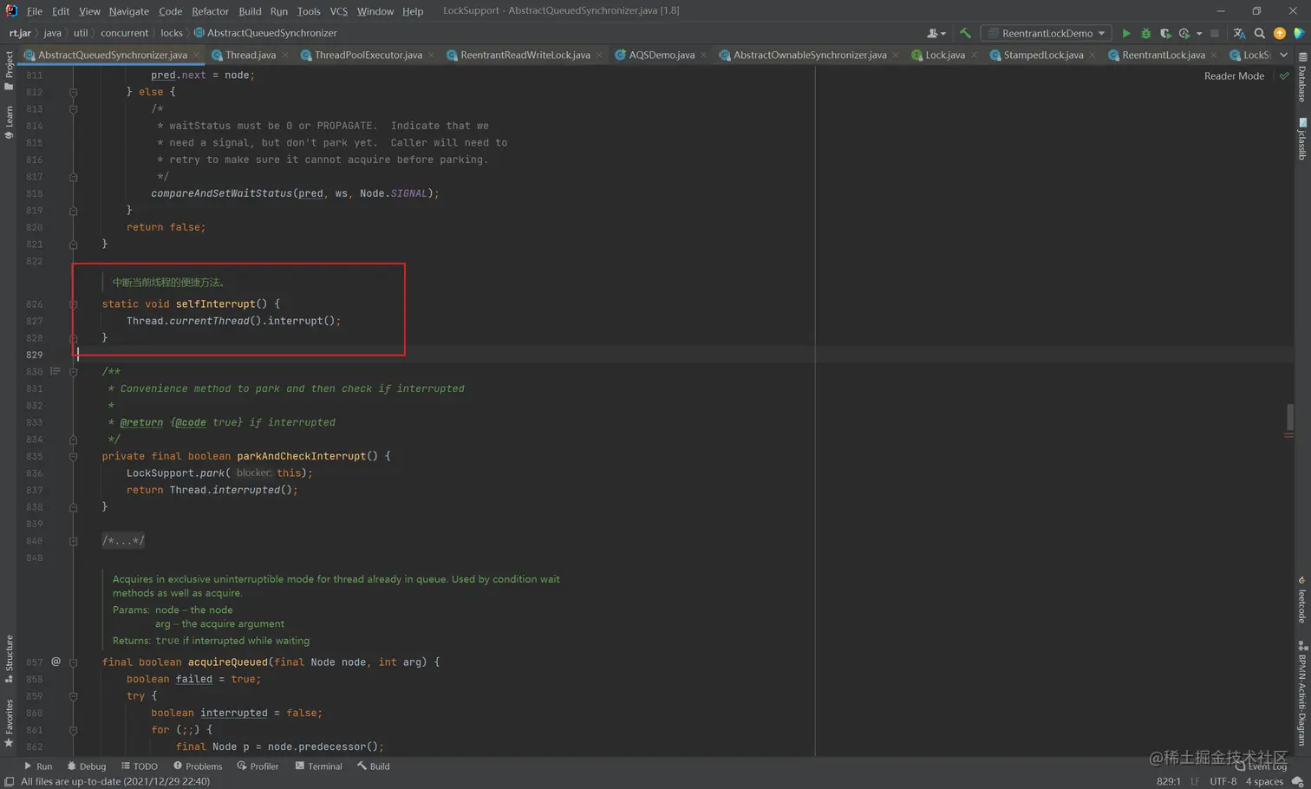Open the Run tool window button
Screen dimensions: 1311x789
pyautogui.click(x=38, y=766)
